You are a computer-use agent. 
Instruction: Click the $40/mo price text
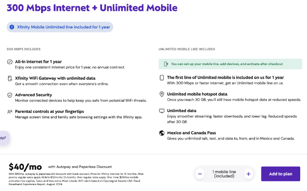(25, 167)
